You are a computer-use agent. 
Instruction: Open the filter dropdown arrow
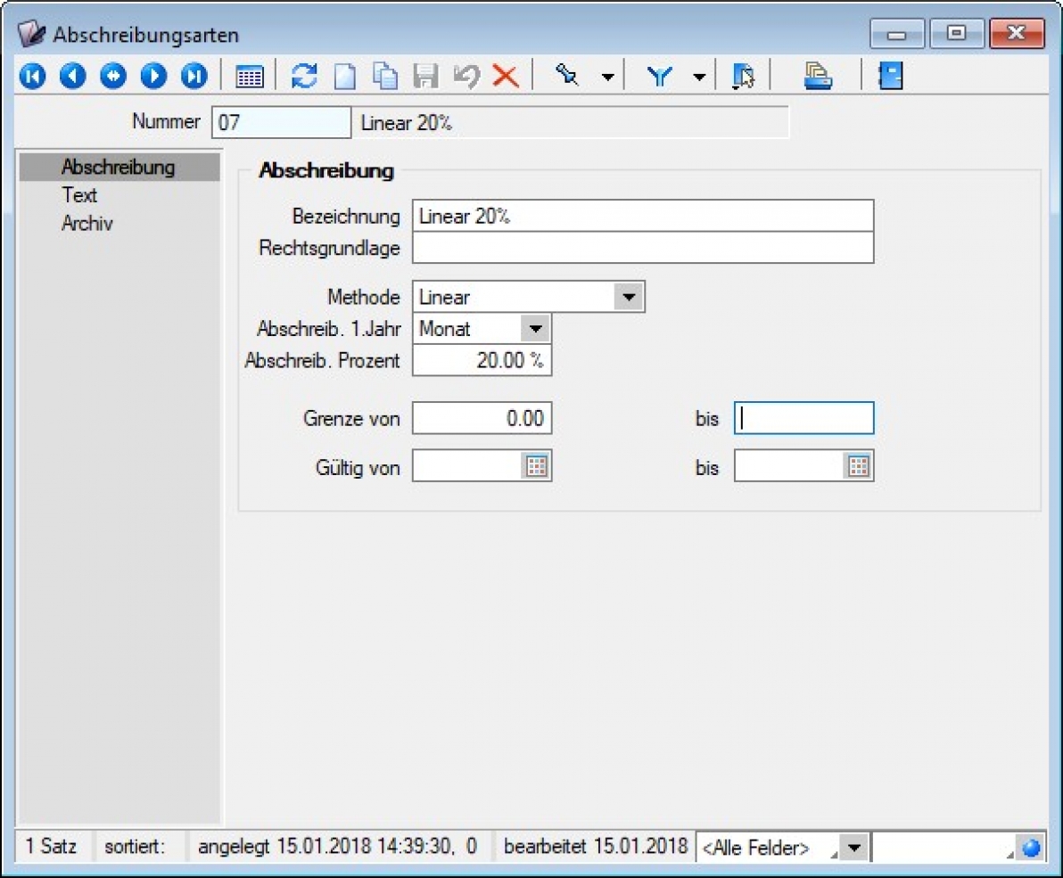pyautogui.click(x=700, y=77)
